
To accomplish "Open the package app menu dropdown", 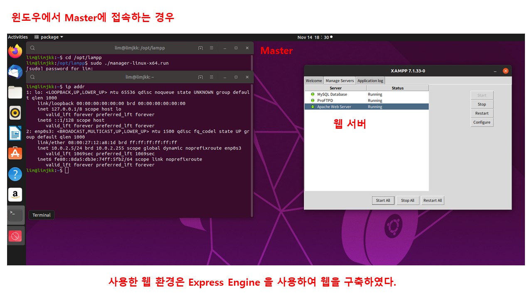I will [x=49, y=37].
